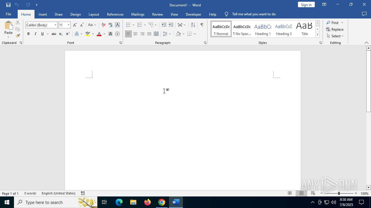Apply red font color swatch button
371x208 pixels.
point(99,34)
